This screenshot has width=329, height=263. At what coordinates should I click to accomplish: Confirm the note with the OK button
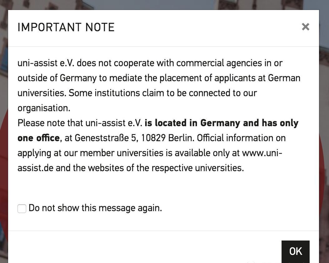click(295, 251)
